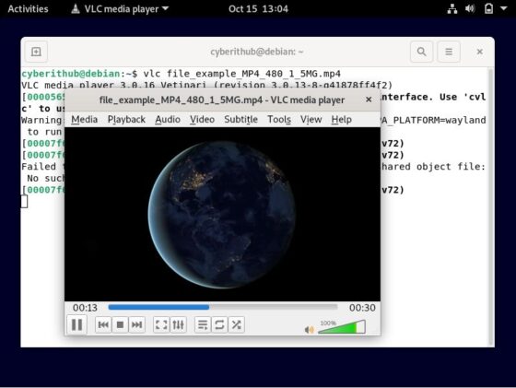The width and height of the screenshot is (516, 388).
Task: Adjust the VLC volume slider
Action: (x=342, y=326)
